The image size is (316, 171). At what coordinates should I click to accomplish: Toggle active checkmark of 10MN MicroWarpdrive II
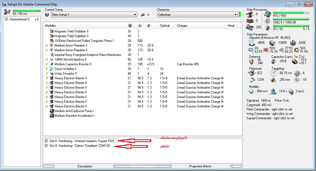47,59
